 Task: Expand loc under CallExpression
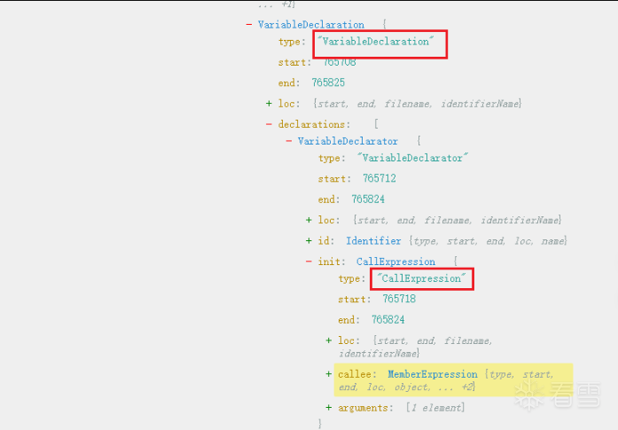click(x=329, y=340)
